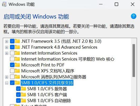Click the Microsoft XPS 文档写入程序 folder icon
The width and height of the screenshot is (140, 106).
click(x=17, y=71)
